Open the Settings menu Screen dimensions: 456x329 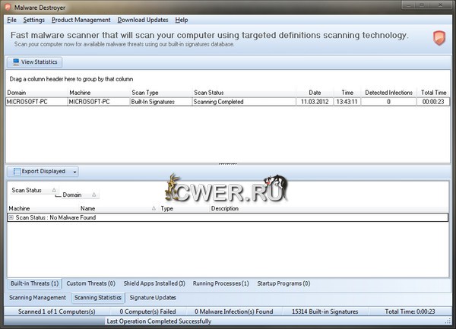[33, 20]
